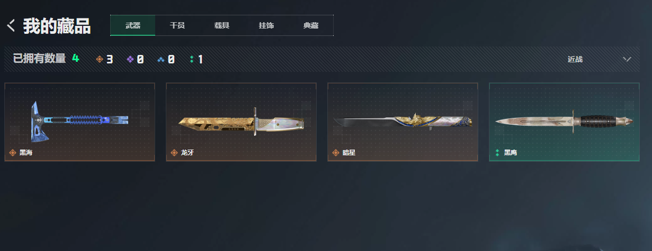Select the 载具 tab
Screen dimensions: 652x251
point(222,25)
